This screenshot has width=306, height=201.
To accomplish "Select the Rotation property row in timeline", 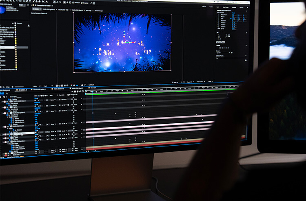I will pos(19,130).
